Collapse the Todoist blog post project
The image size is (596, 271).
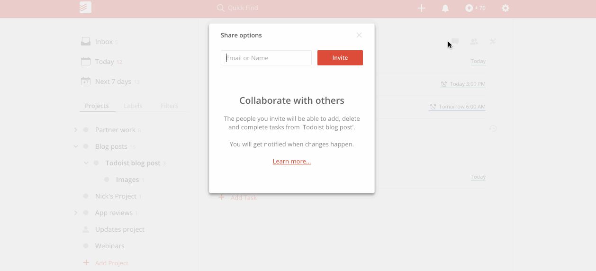86,163
